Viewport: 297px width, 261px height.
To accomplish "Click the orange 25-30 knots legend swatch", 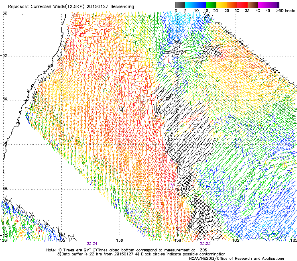I will pos(232,5).
